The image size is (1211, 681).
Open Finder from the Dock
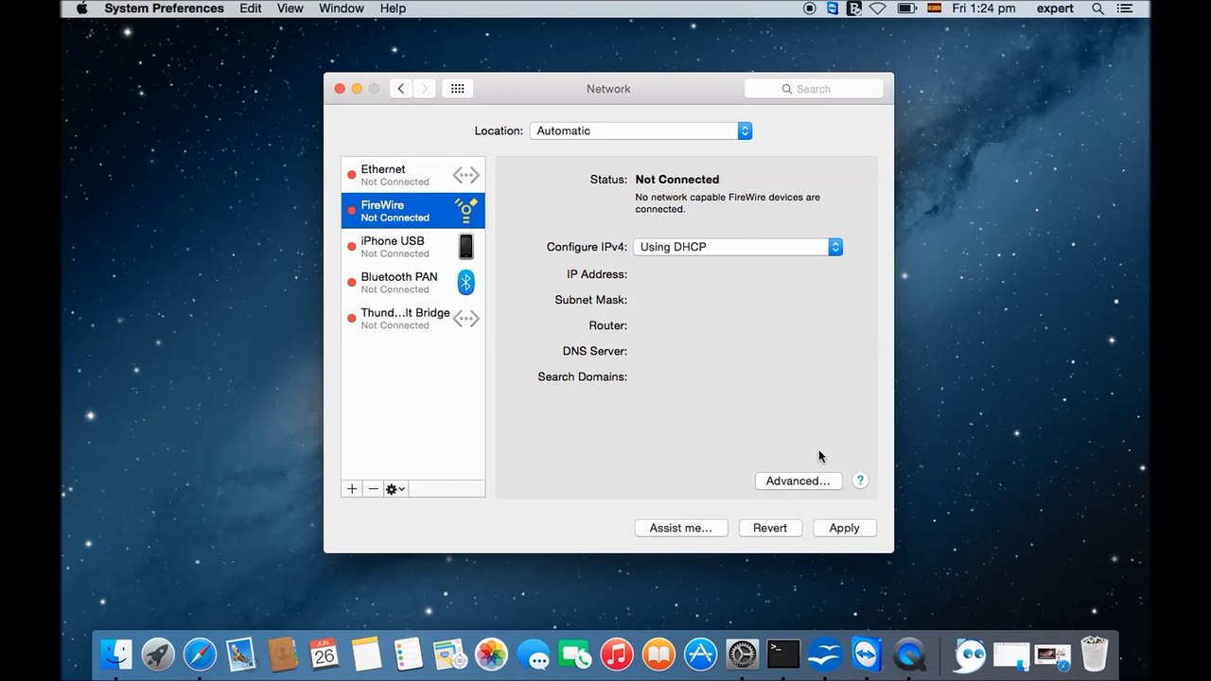[x=116, y=654]
